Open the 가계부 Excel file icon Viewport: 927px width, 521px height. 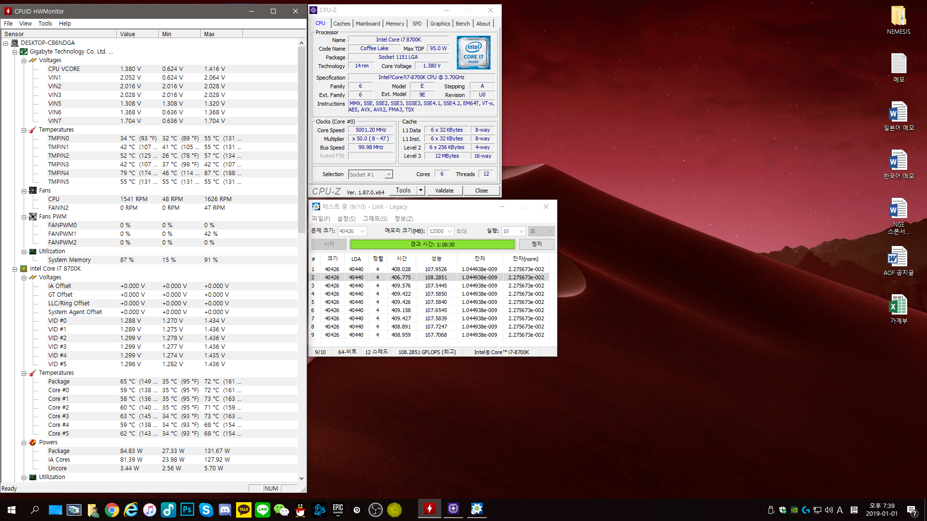tap(898, 305)
